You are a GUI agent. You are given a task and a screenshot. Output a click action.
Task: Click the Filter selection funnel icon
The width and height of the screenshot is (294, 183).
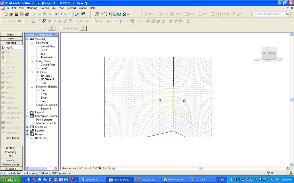[83, 28]
